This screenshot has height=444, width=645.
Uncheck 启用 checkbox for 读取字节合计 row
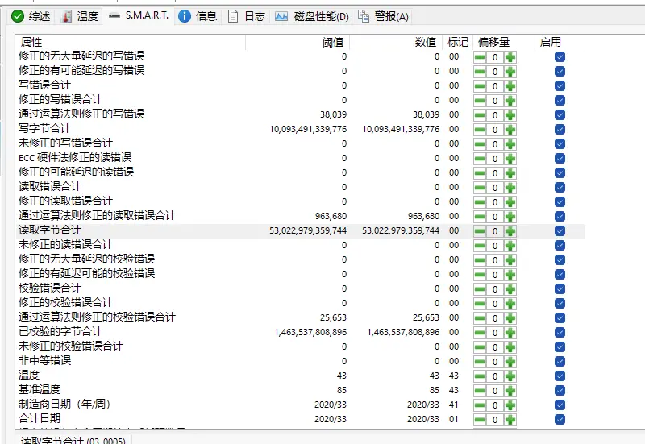pos(560,230)
